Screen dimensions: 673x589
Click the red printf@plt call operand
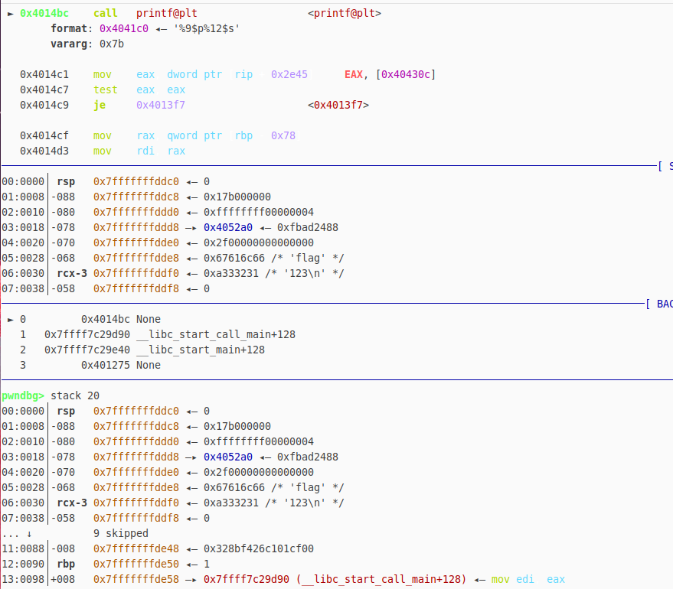(x=167, y=13)
